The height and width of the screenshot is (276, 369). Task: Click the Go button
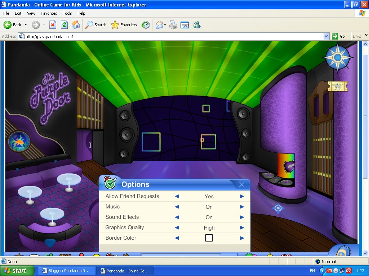point(338,36)
